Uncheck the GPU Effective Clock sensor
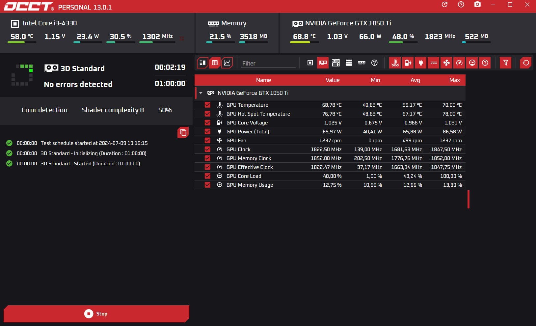The height and width of the screenshot is (326, 536). pyautogui.click(x=207, y=167)
